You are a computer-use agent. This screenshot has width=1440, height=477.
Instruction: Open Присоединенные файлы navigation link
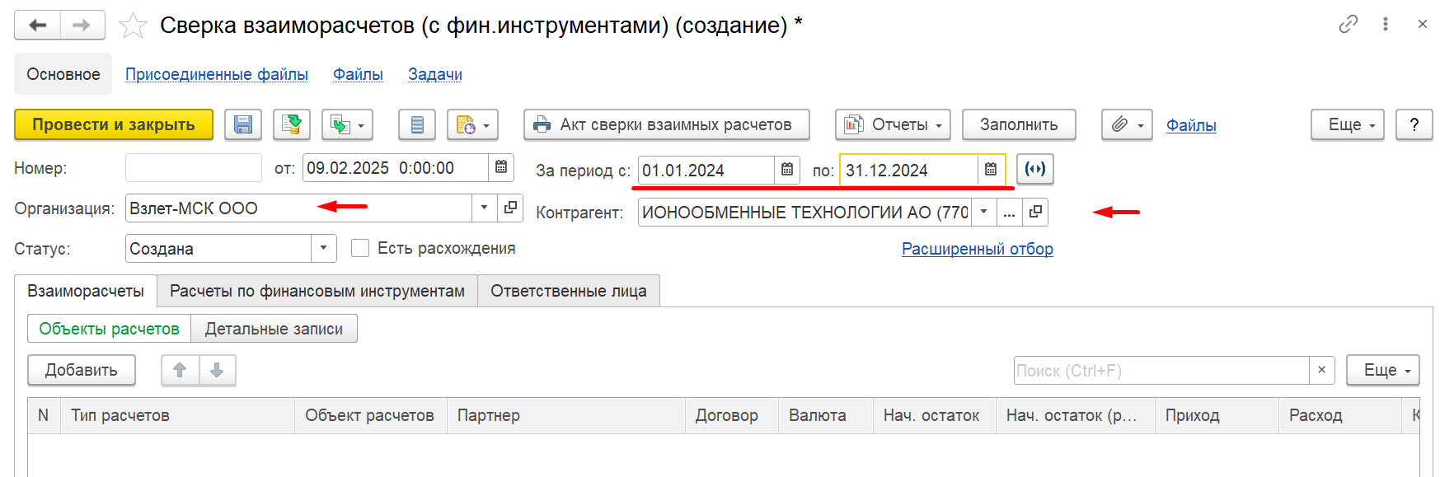217,74
